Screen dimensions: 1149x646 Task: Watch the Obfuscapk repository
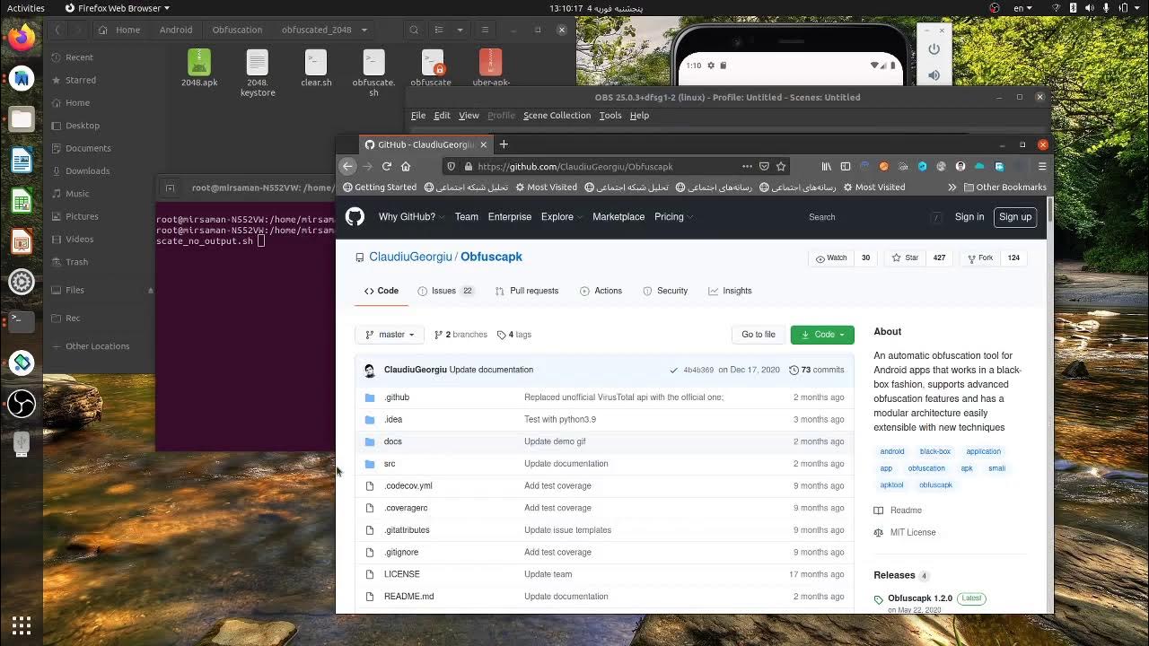(830, 258)
